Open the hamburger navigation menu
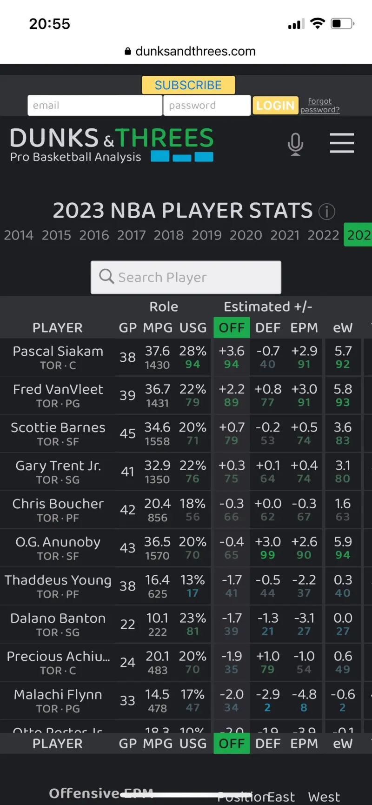The width and height of the screenshot is (372, 805). [342, 143]
